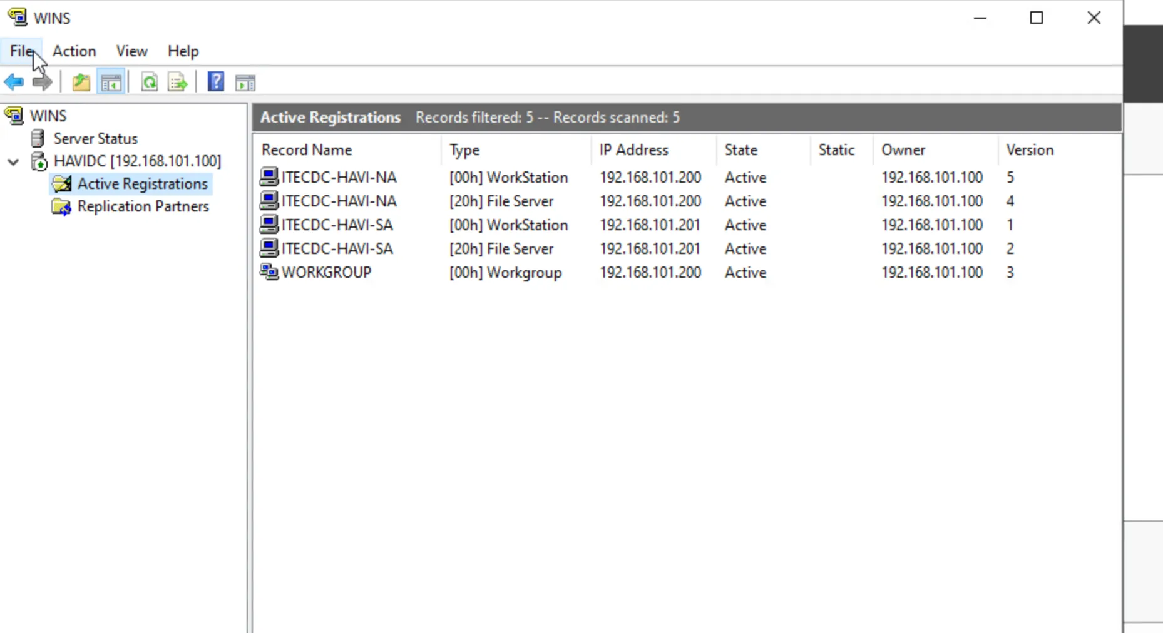
Task: Sort by the Record Name column header
Action: [307, 150]
